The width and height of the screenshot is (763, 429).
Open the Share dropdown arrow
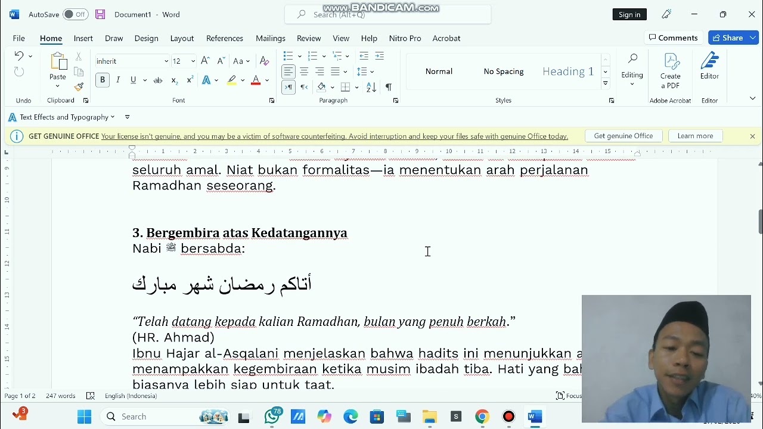coord(753,38)
